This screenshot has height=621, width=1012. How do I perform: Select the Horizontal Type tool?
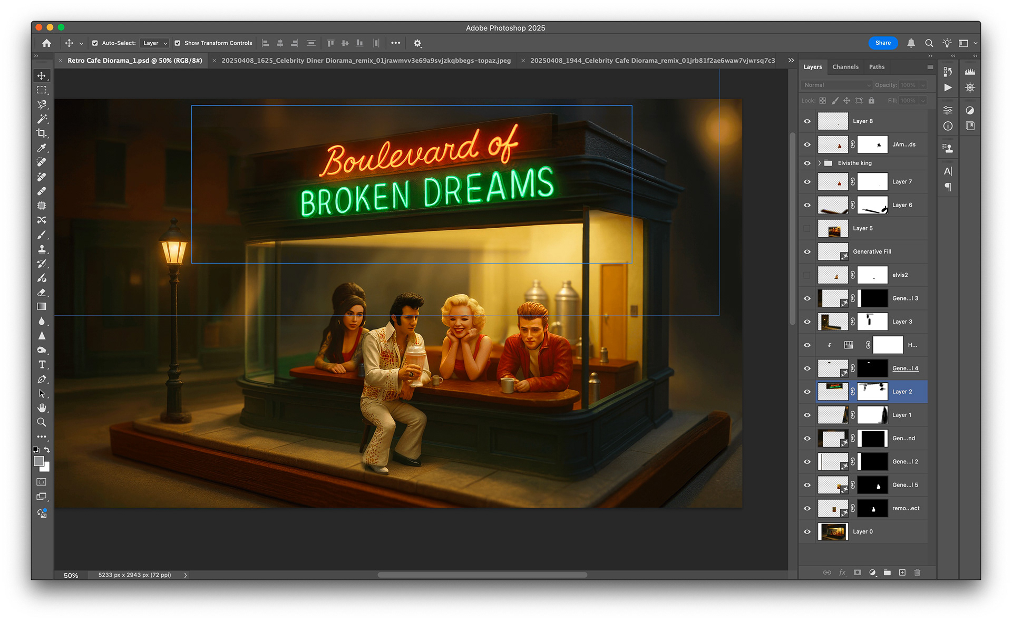coord(42,365)
